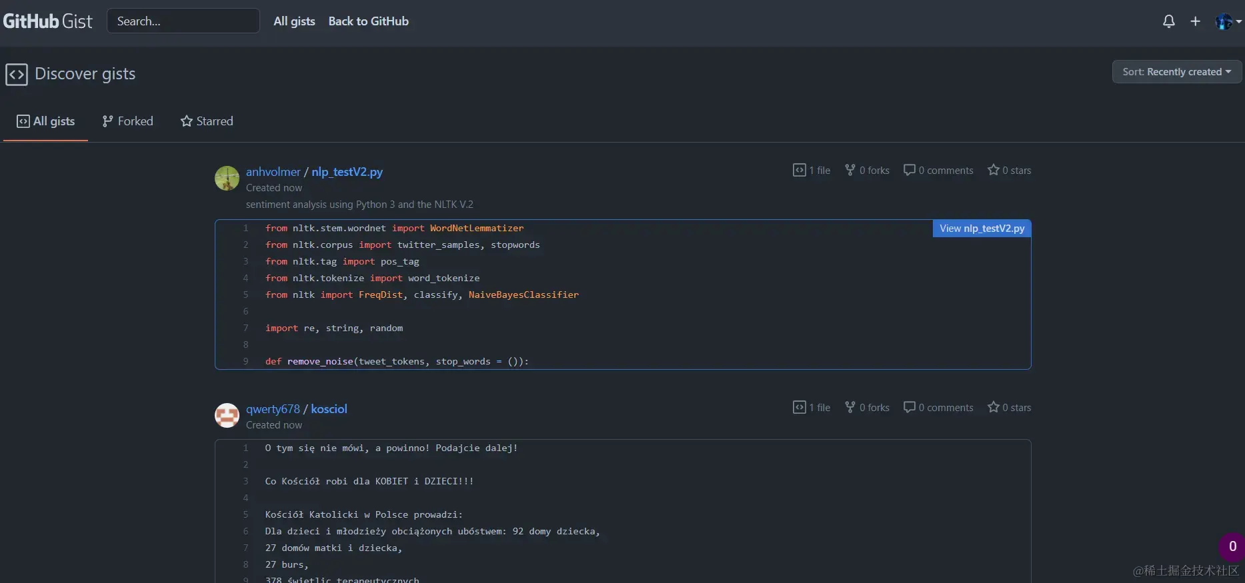
Task: Click 0 stars for nlp_testV2.py gist
Action: 1009,171
